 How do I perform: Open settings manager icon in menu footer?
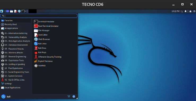click(69, 96)
